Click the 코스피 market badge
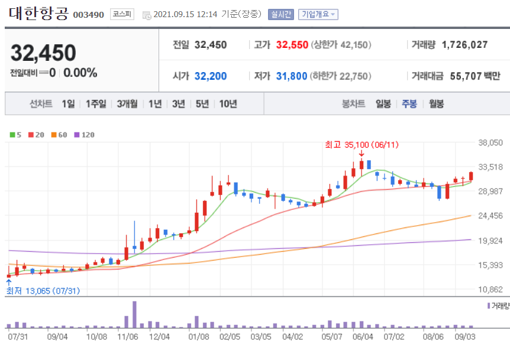This screenshot has height=351, width=510. click(122, 14)
